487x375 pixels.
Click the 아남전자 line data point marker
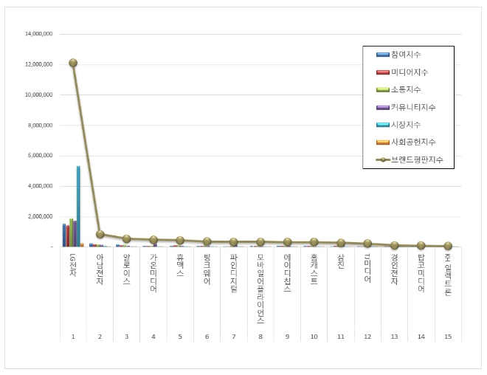100,234
